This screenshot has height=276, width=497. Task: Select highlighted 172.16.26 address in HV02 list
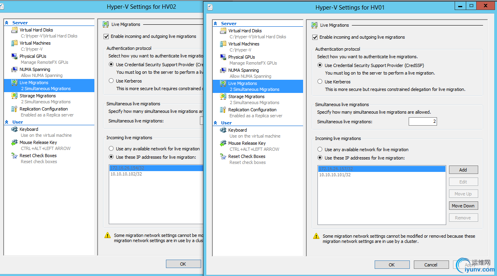[x=156, y=168]
